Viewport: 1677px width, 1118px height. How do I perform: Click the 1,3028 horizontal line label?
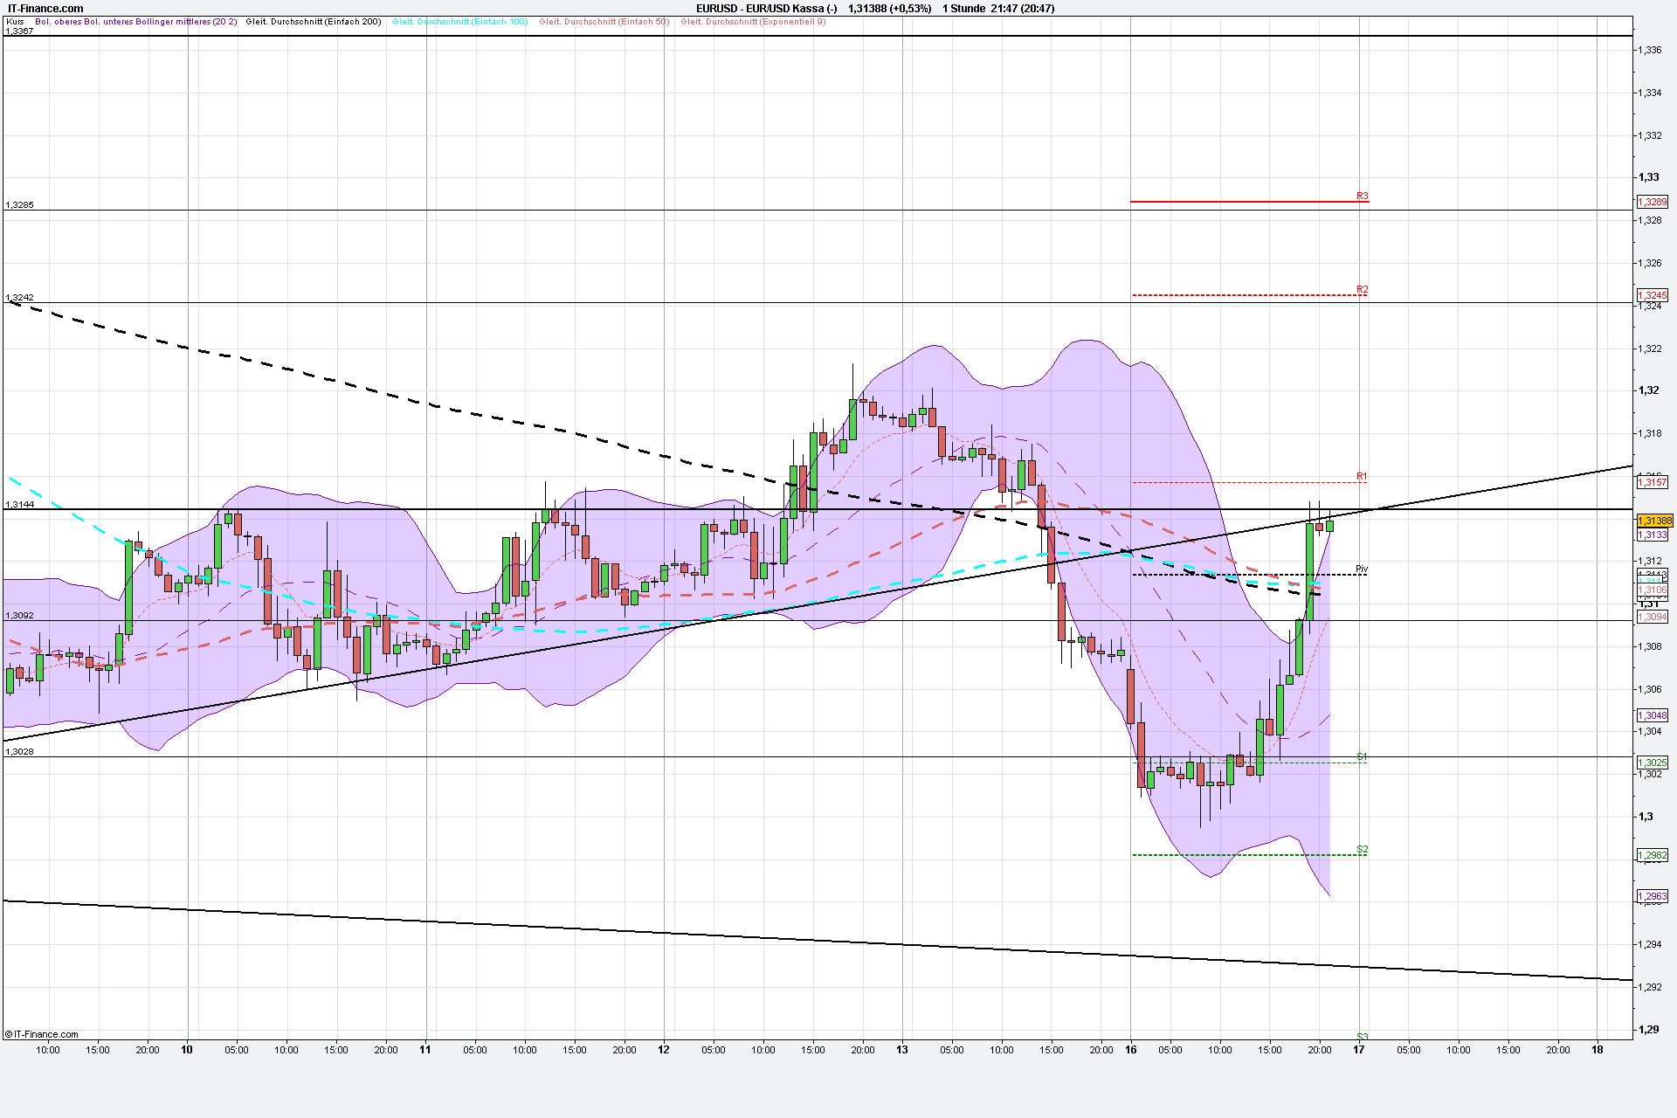[19, 751]
